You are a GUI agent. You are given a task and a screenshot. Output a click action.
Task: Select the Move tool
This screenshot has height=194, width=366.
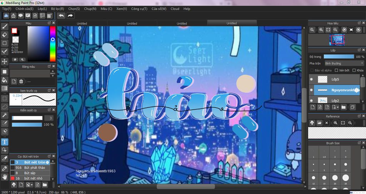coord(4,61)
